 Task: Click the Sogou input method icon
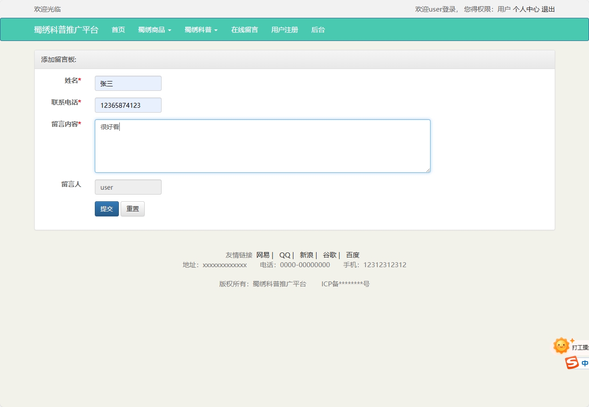(x=573, y=362)
